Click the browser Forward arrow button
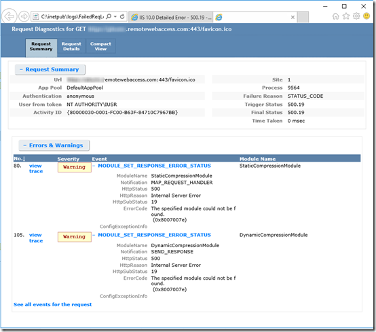 coord(24,16)
